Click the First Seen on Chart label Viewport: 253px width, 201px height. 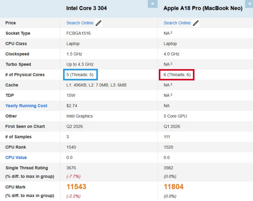coord(25,126)
